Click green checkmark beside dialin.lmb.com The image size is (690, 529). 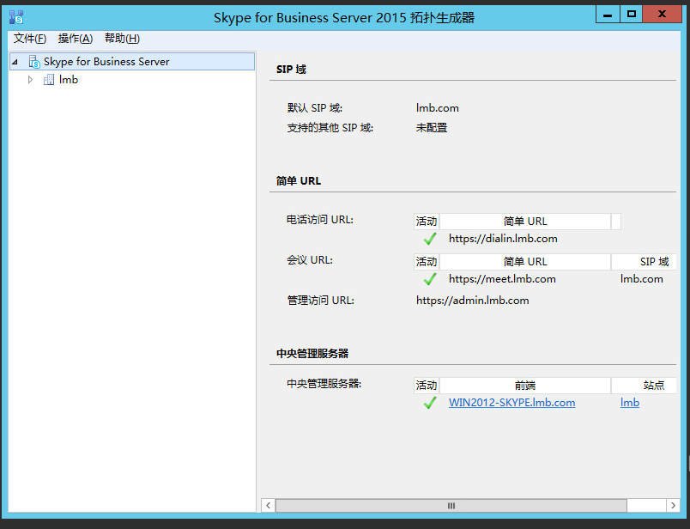429,239
